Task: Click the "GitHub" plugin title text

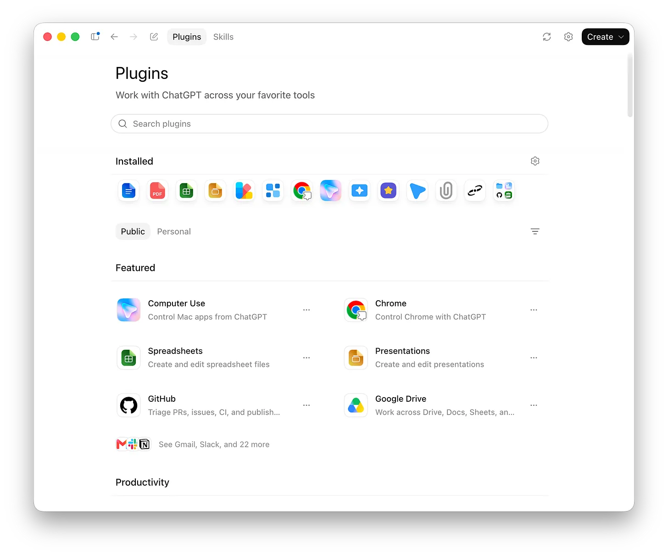Action: click(162, 399)
